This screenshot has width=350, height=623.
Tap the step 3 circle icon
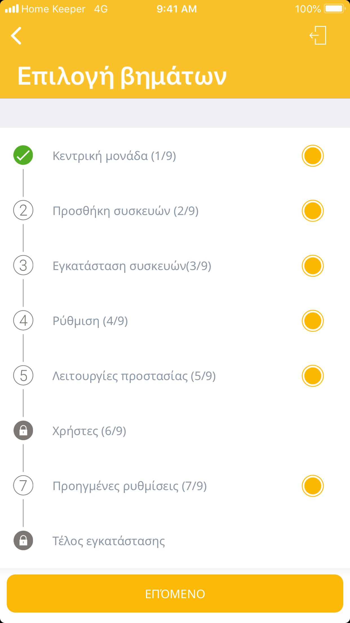tap(23, 266)
